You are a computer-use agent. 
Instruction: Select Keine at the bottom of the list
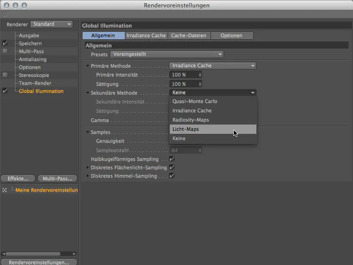pyautogui.click(x=213, y=138)
